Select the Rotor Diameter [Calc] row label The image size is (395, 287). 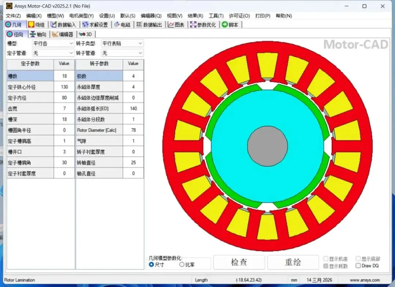coord(99,130)
